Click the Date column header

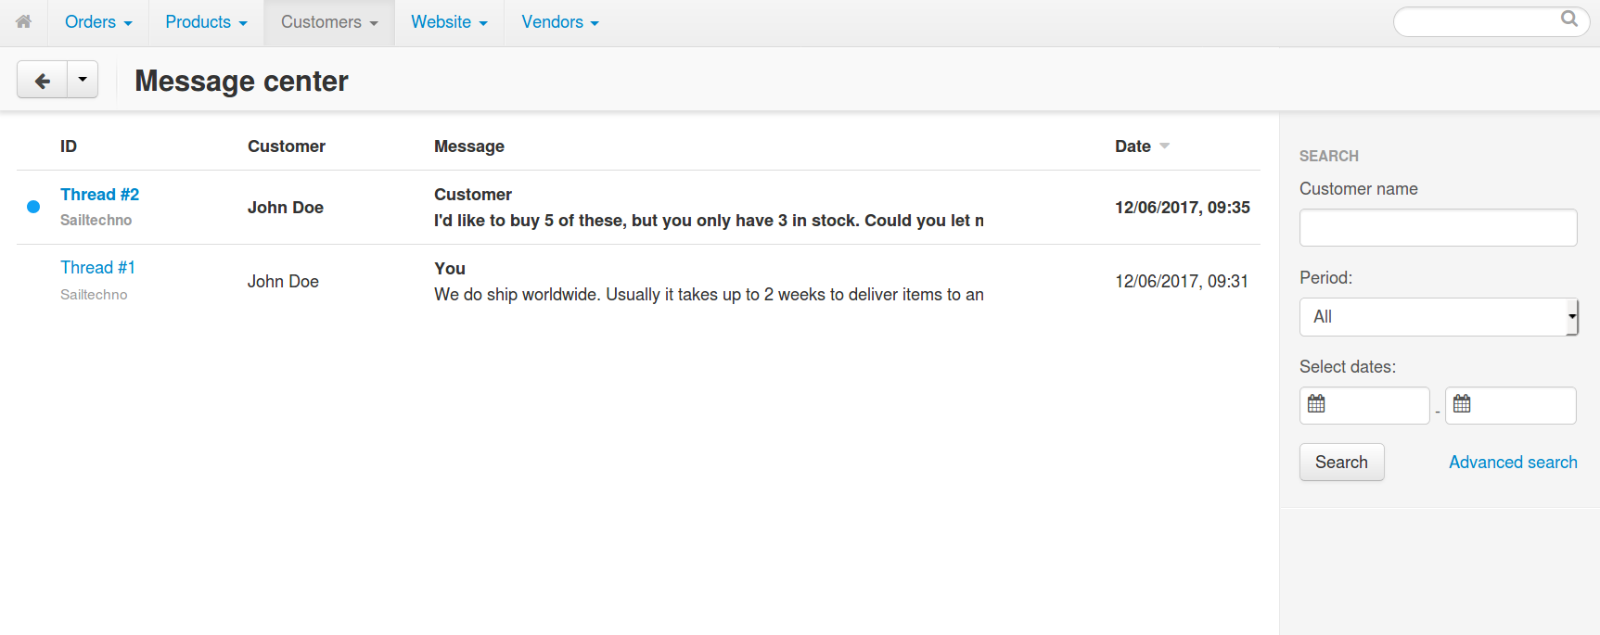click(1133, 146)
